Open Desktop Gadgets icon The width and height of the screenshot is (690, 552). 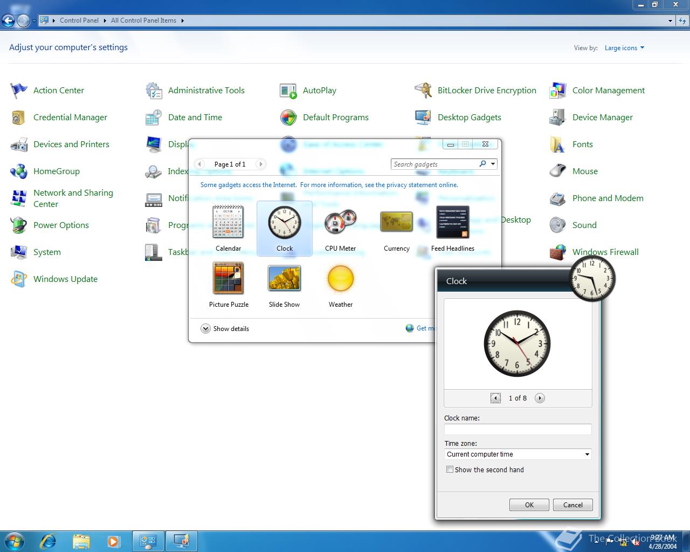click(423, 118)
